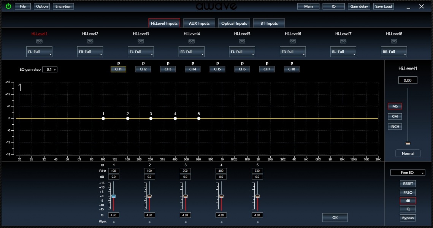Click link icon under Hi.Level6

tap(293, 41)
